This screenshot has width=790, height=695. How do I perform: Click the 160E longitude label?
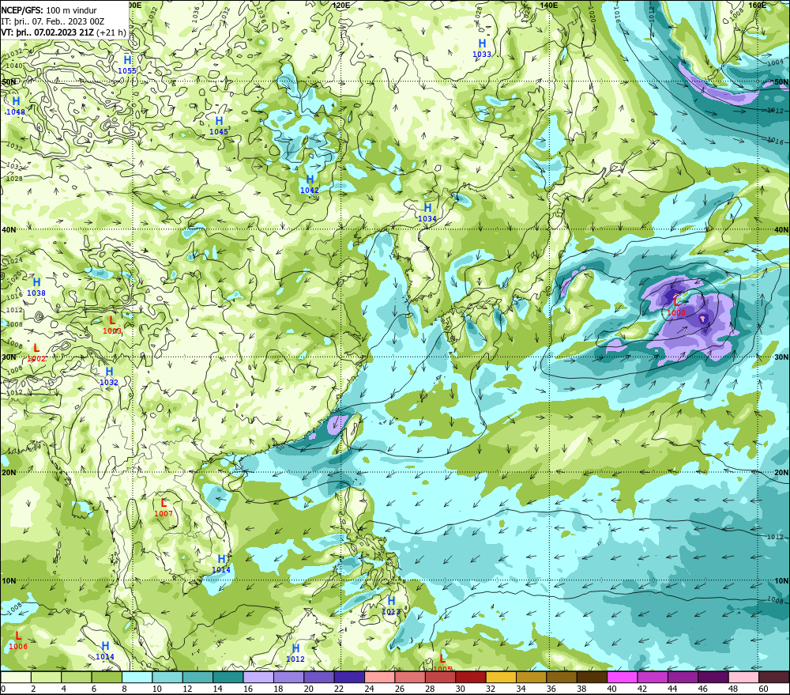(758, 5)
